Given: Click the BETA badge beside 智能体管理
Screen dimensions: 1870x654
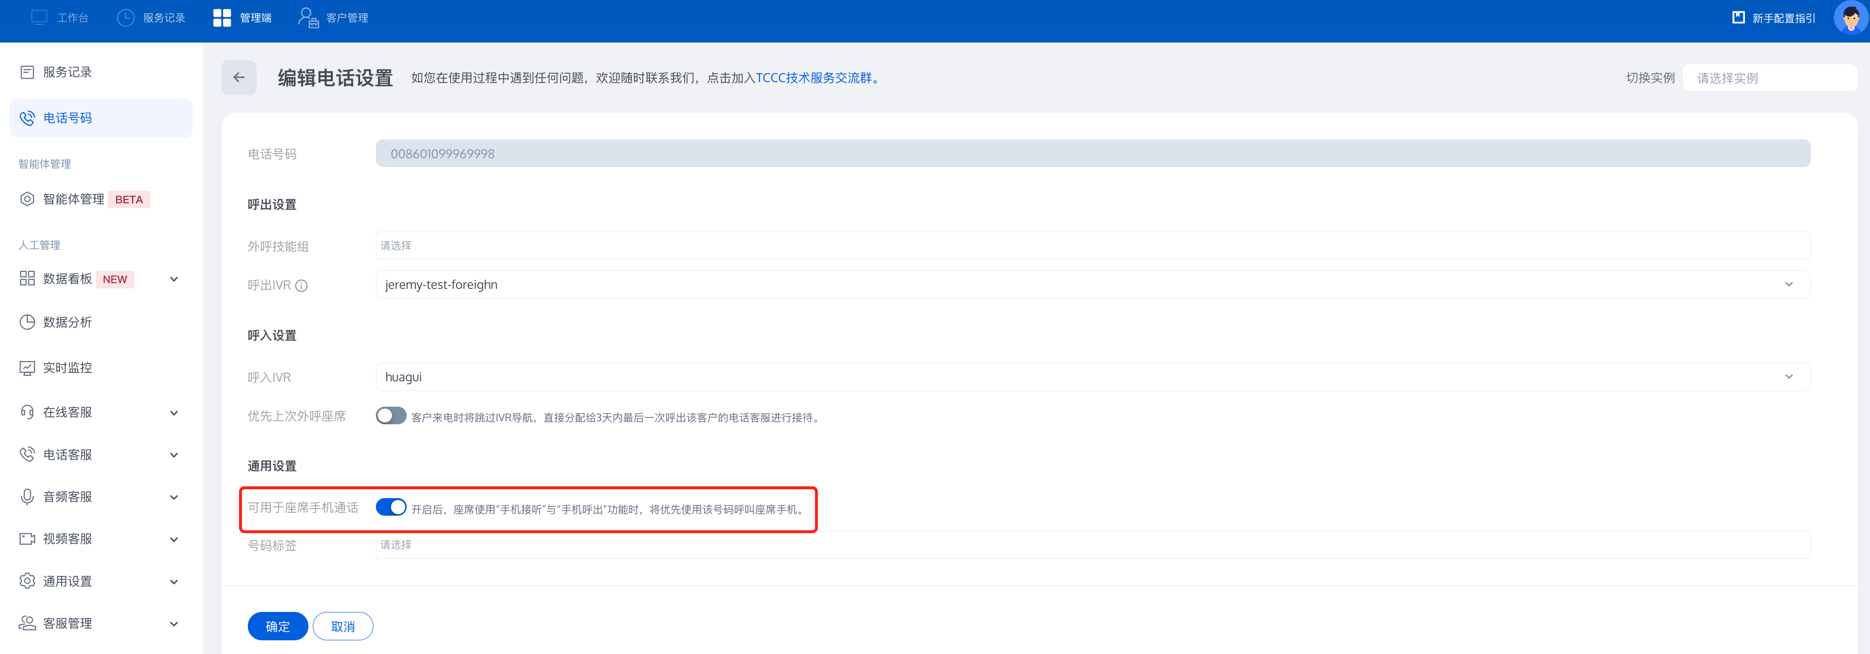Looking at the screenshot, I should pyautogui.click(x=129, y=199).
